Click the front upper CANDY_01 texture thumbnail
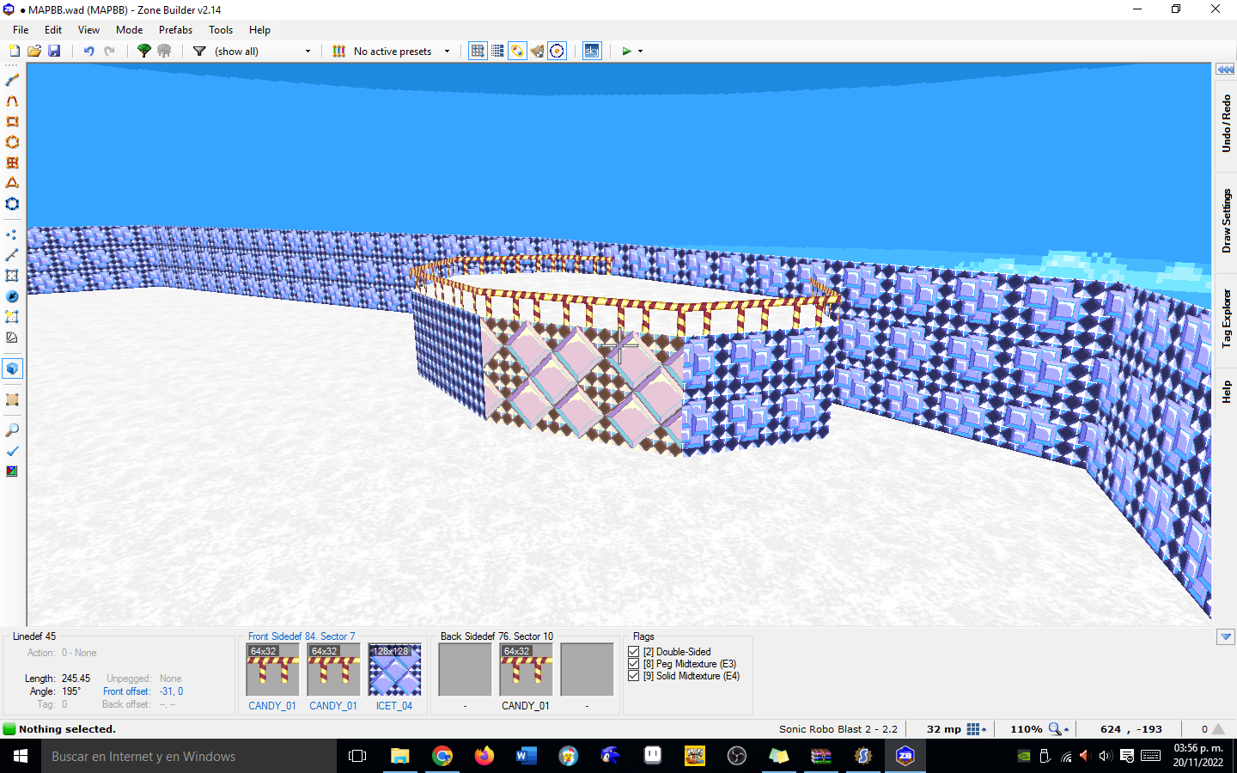1237x773 pixels. pyautogui.click(x=272, y=670)
